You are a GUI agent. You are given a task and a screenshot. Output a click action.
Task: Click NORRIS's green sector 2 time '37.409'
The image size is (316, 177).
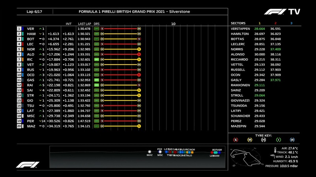[x=275, y=49]
